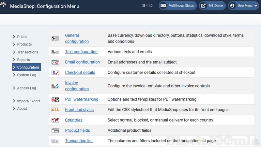The height and width of the screenshot is (147, 261).
Task: Click the Multilingual Status button
Action: tap(177, 6)
